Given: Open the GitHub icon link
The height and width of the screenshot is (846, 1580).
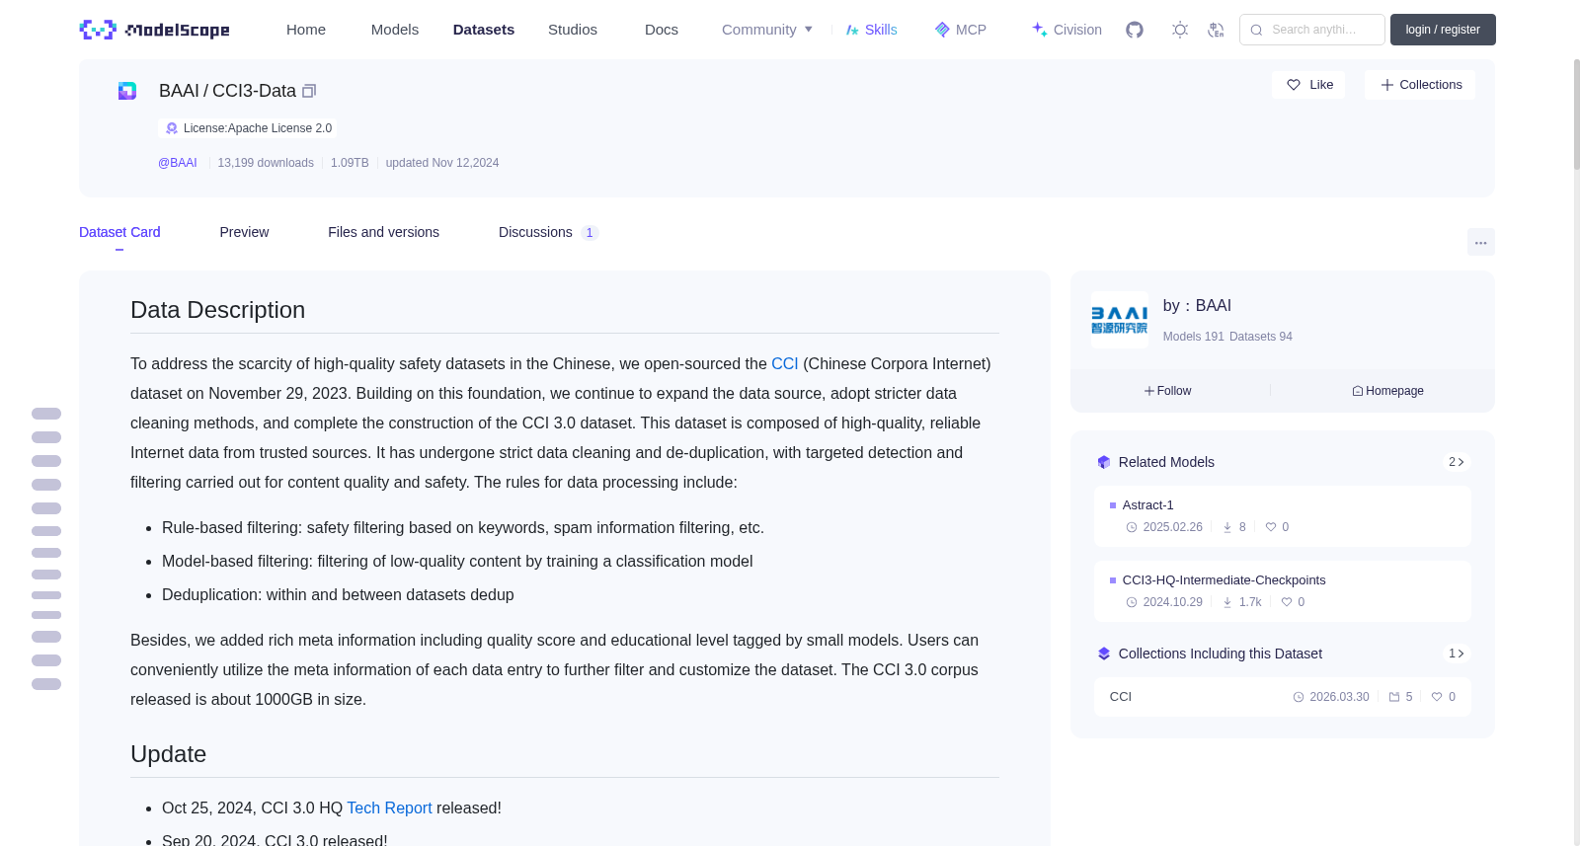Looking at the screenshot, I should 1135,30.
